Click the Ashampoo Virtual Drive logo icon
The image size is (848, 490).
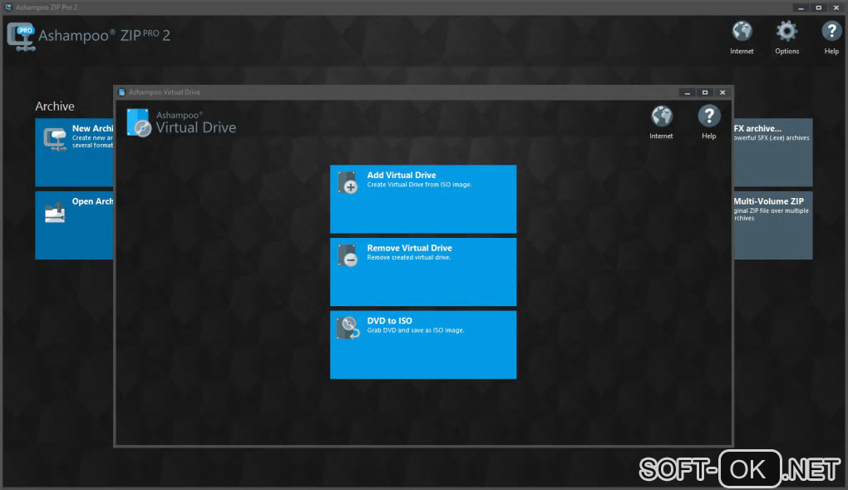[x=139, y=122]
